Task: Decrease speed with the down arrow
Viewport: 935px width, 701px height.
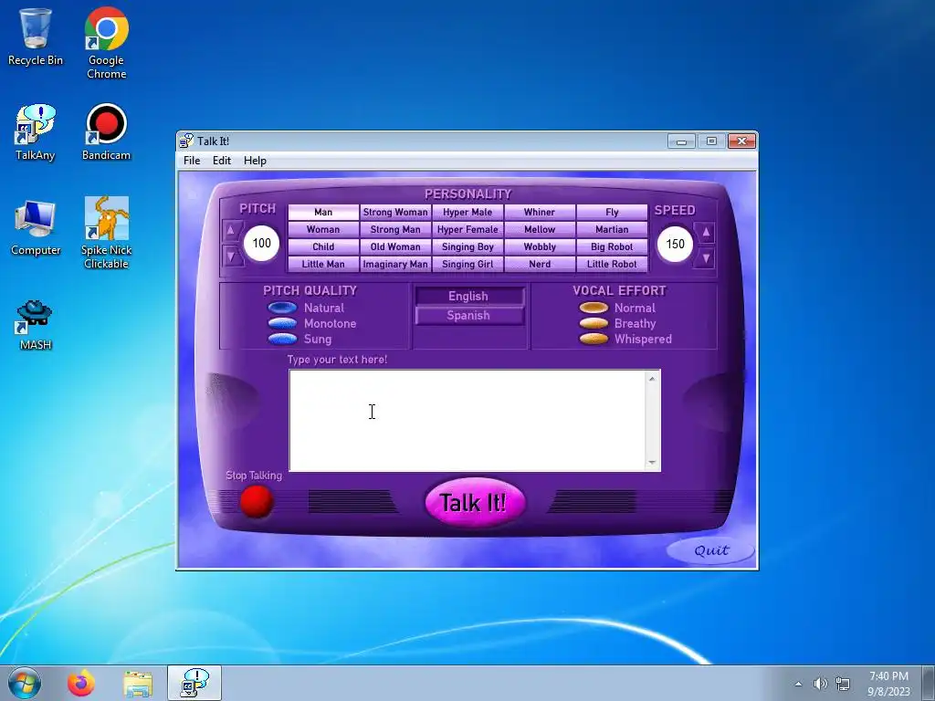Action: pos(706,258)
